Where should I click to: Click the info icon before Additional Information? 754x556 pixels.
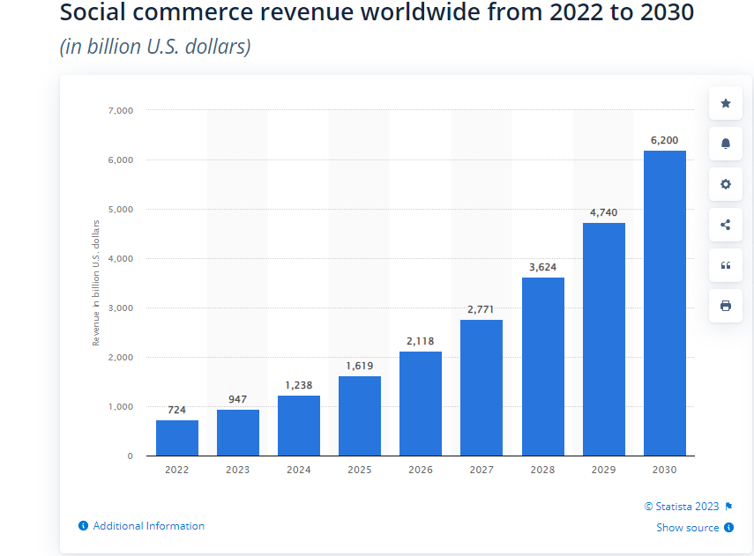click(x=83, y=526)
